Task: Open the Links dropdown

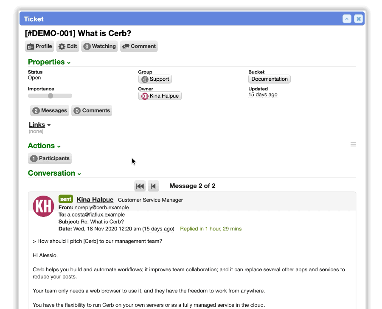Action: [40, 125]
